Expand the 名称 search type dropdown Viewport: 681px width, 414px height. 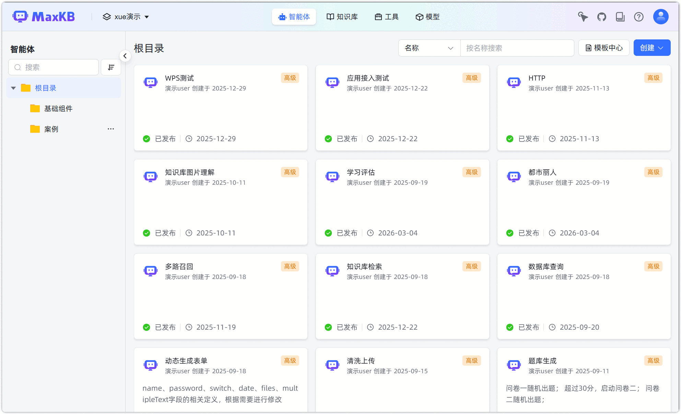(429, 48)
